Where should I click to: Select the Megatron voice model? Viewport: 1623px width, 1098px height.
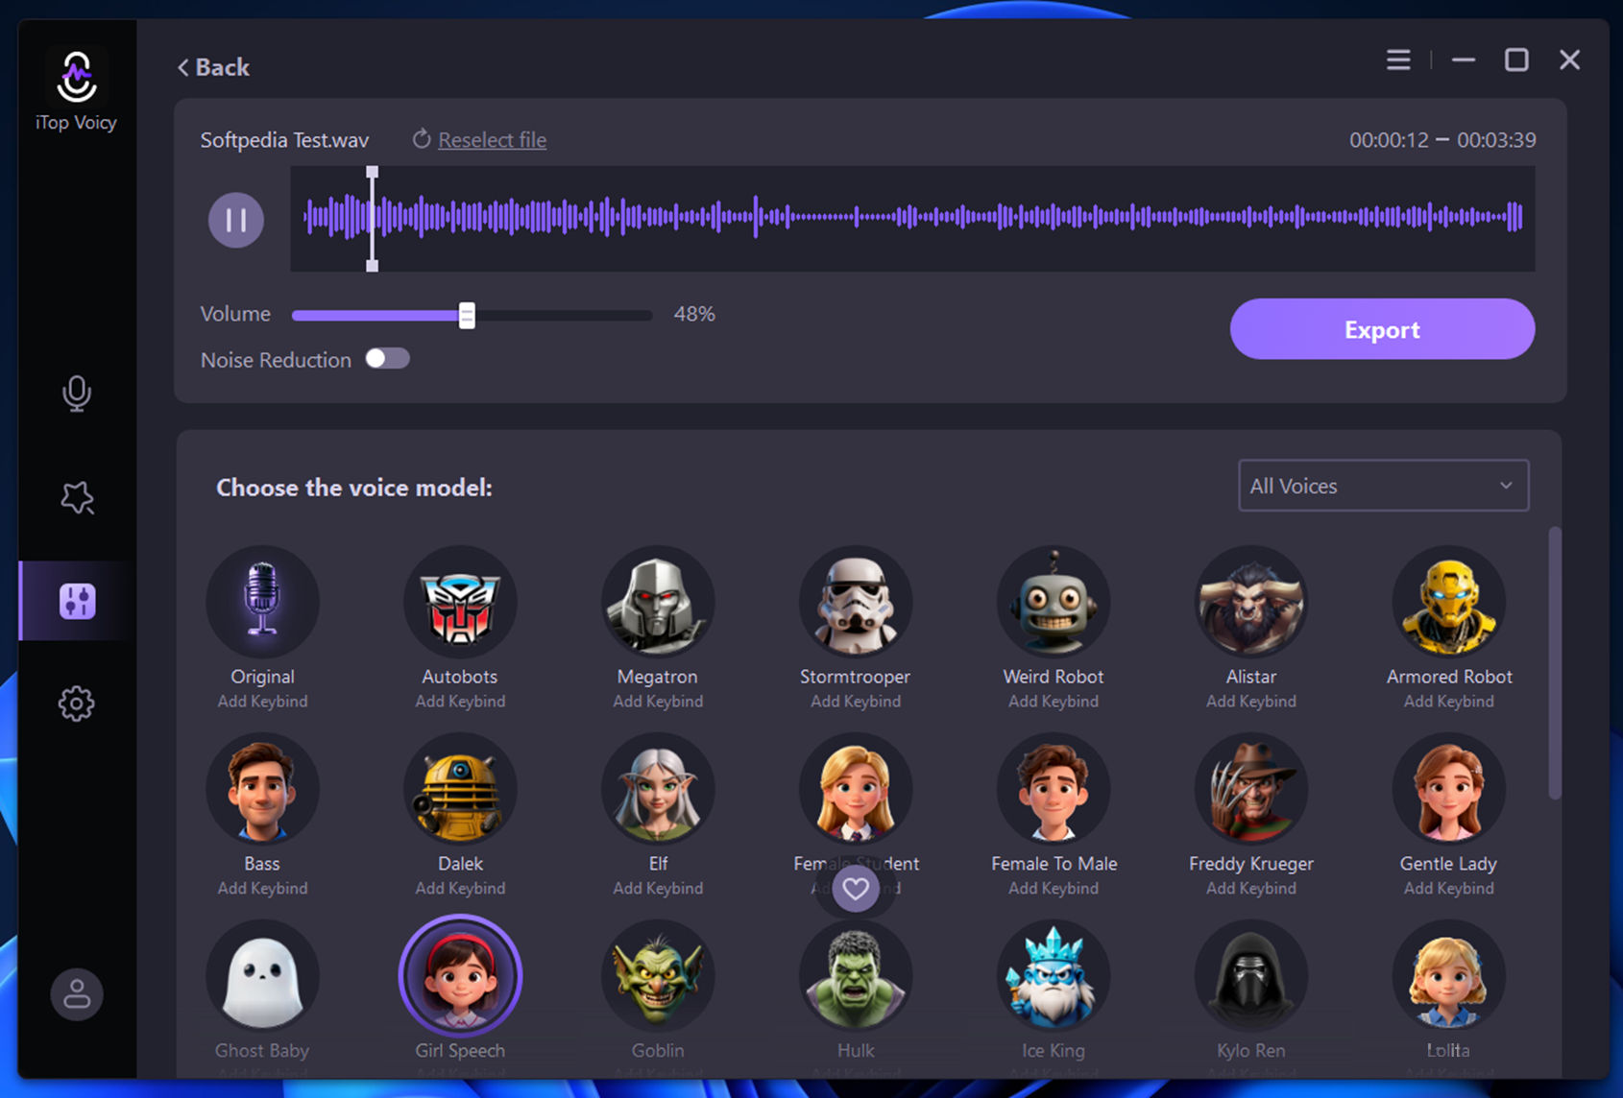point(658,602)
